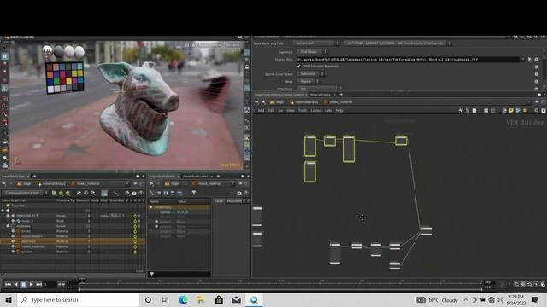
Task: Step back one frame on timeline
Action: pos(15,284)
